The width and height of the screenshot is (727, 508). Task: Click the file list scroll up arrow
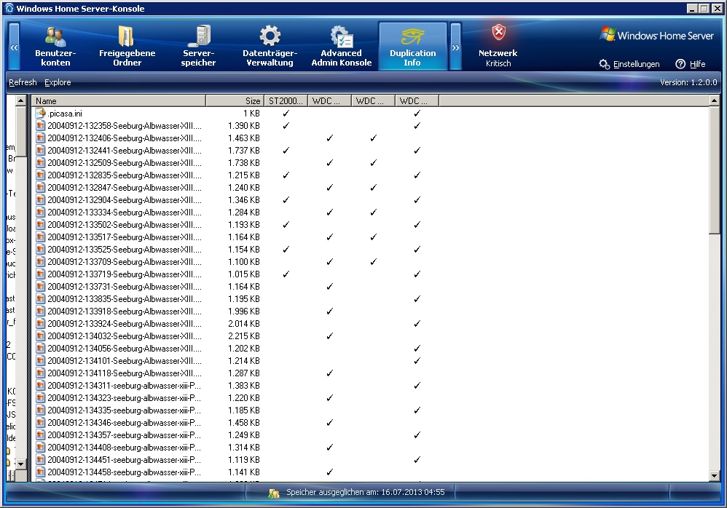click(x=714, y=100)
